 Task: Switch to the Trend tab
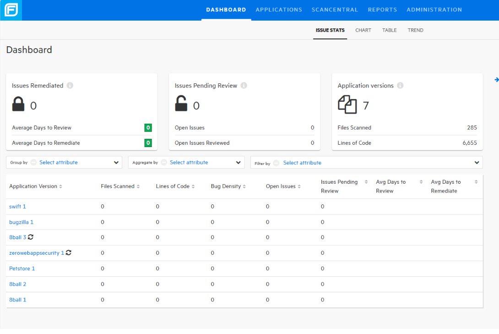[415, 30]
